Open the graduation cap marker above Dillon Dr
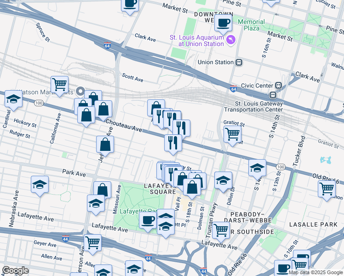Image resolution: width=344 pixels, height=276 pixels. 223,181
